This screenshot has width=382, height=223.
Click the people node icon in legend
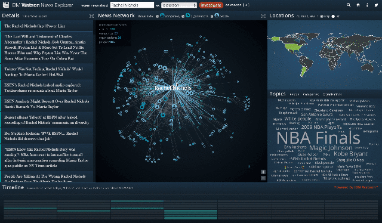(x=217, y=16)
